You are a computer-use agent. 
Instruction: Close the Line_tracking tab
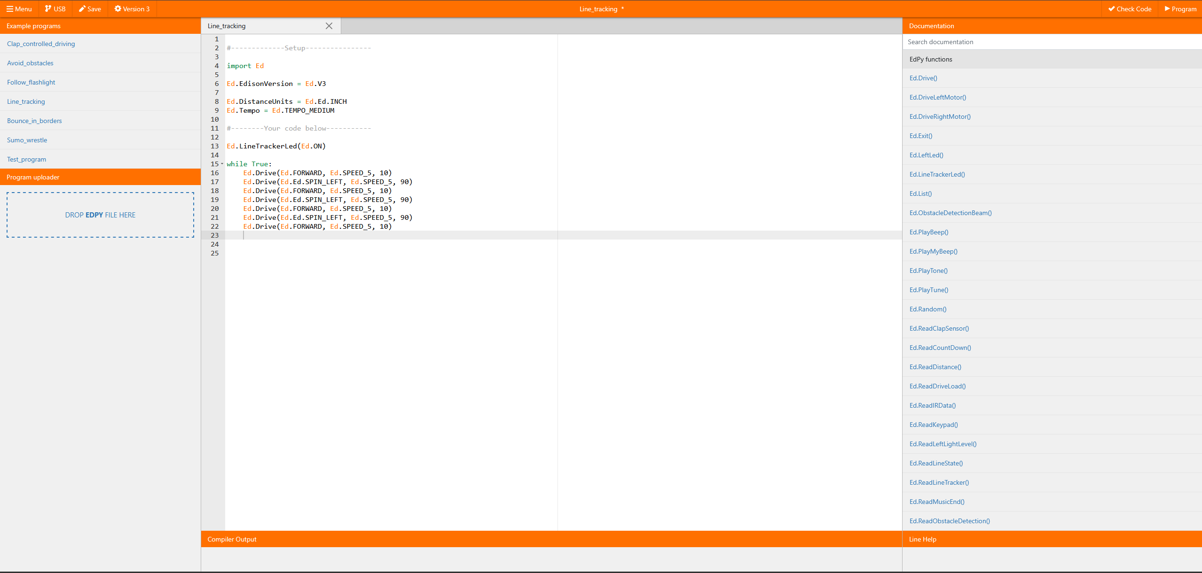[x=329, y=26]
